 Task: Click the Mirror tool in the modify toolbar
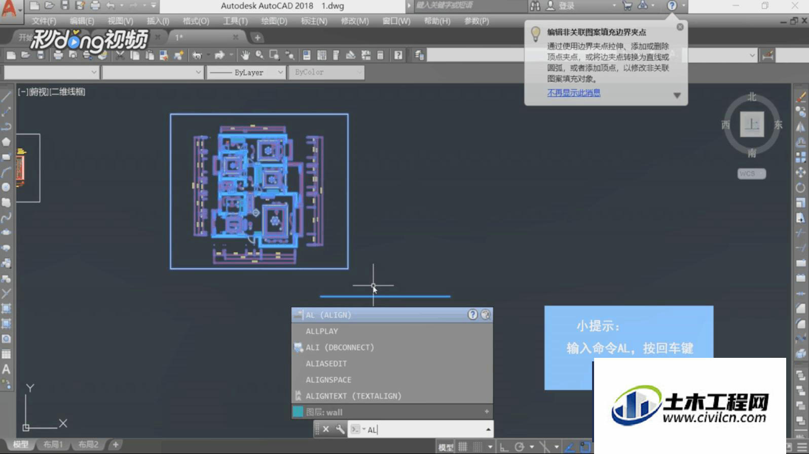point(801,127)
